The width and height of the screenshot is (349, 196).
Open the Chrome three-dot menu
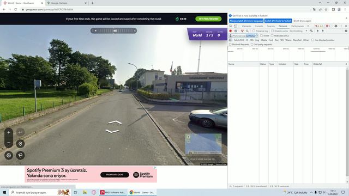pos(345,9)
